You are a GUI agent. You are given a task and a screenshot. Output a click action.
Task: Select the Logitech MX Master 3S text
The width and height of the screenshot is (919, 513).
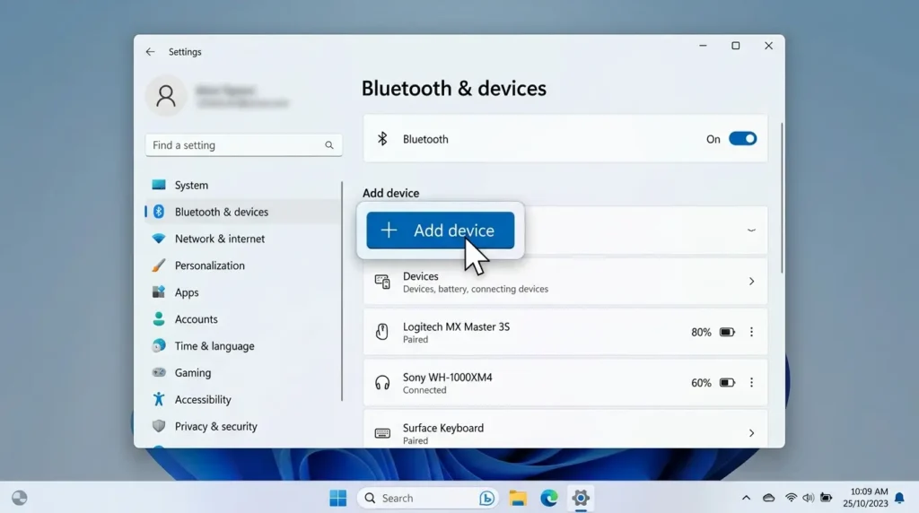[x=456, y=326]
